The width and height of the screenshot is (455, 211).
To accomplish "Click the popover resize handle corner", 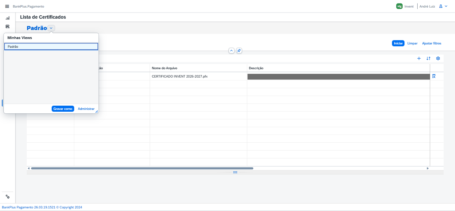I will pos(97,111).
